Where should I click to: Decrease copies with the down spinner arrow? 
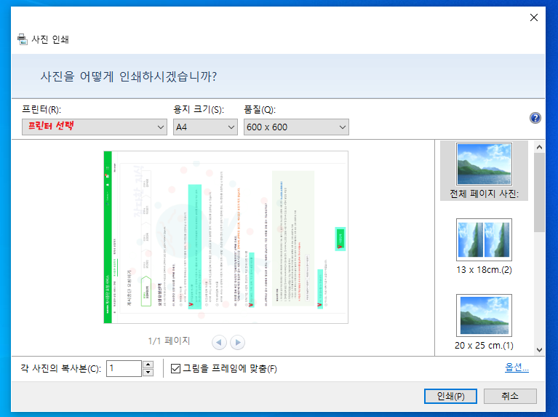click(148, 373)
